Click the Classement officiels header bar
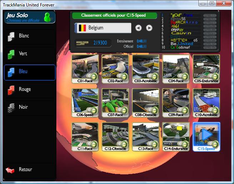The height and width of the screenshot is (184, 234). pyautogui.click(x=114, y=16)
